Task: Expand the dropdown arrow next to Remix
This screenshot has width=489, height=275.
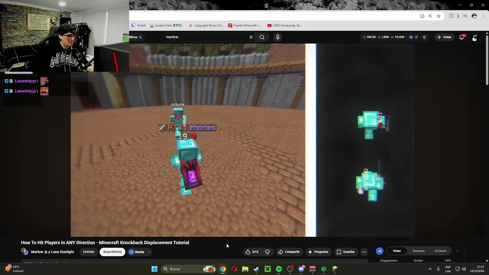Action: (x=149, y=252)
